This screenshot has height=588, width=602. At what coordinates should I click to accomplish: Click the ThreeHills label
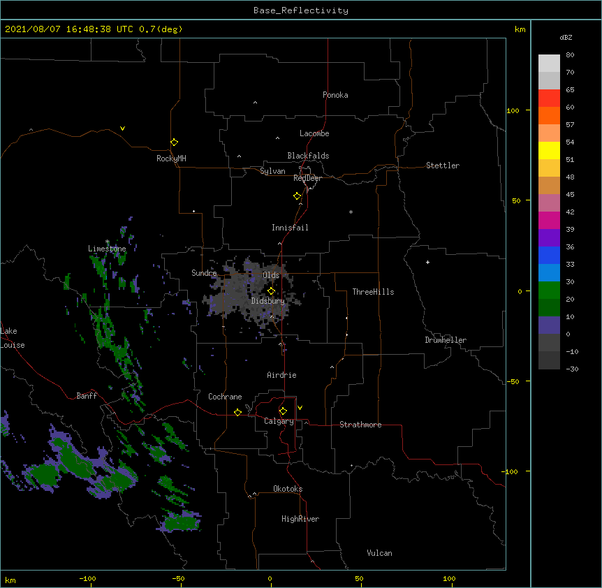click(373, 292)
